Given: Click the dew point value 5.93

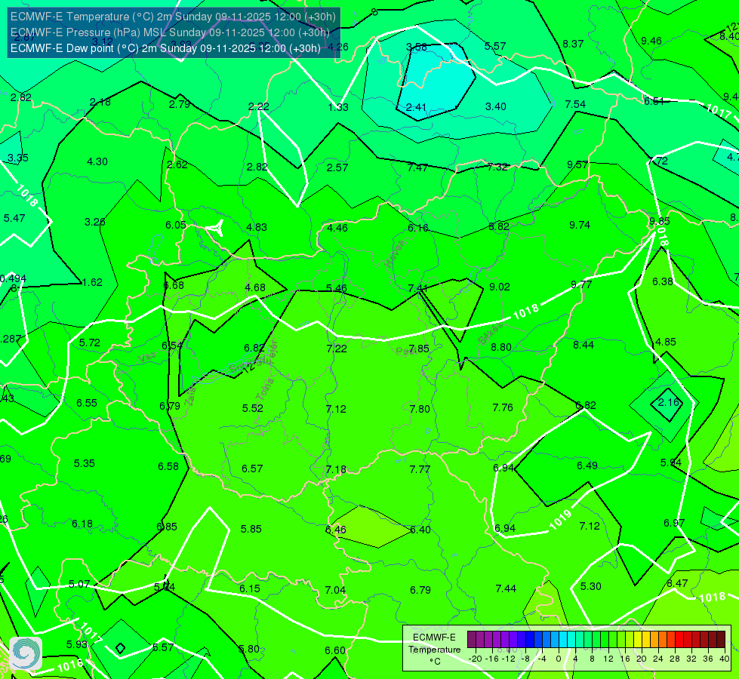Looking at the screenshot, I should 77,644.
